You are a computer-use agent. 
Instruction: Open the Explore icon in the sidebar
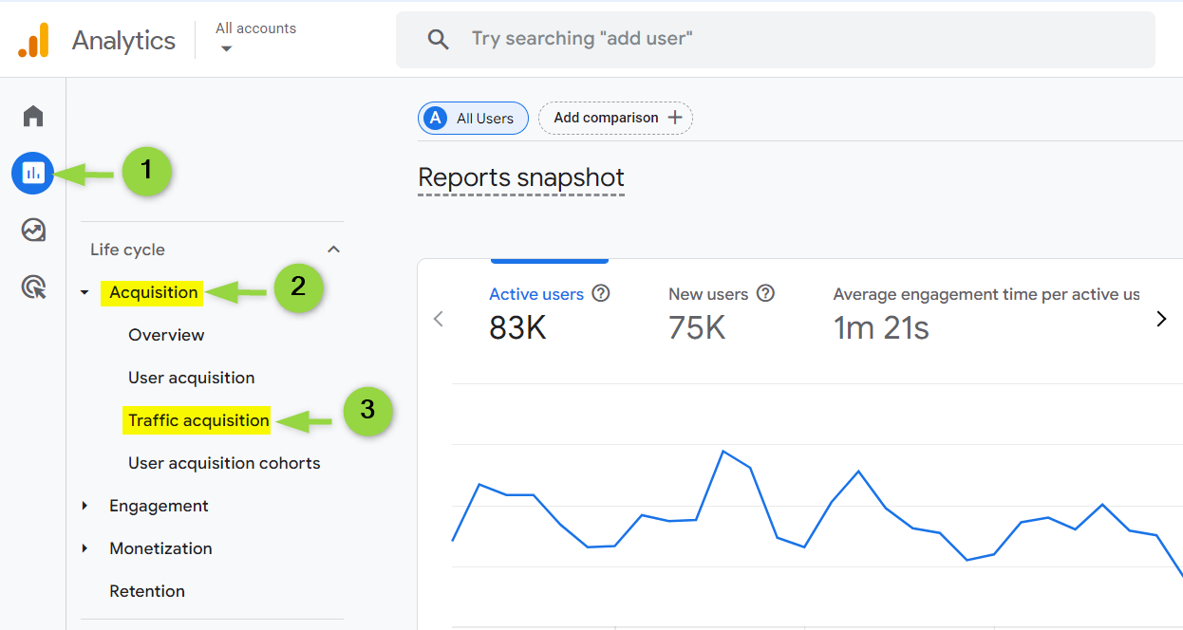click(32, 230)
